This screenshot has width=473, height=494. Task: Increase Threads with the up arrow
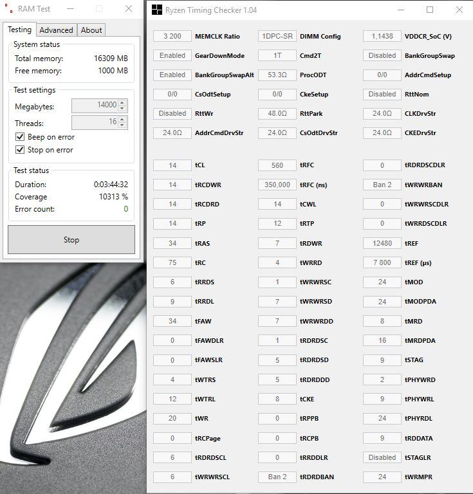tap(122, 119)
